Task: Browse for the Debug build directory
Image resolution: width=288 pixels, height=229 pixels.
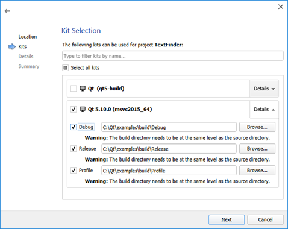Action: pos(257,127)
